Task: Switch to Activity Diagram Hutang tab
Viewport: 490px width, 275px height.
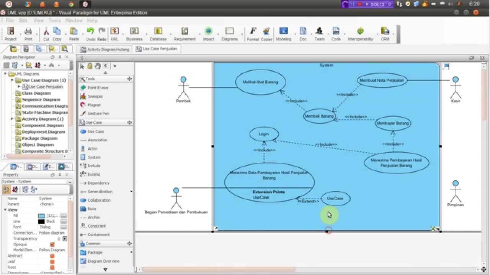Action: [105, 49]
